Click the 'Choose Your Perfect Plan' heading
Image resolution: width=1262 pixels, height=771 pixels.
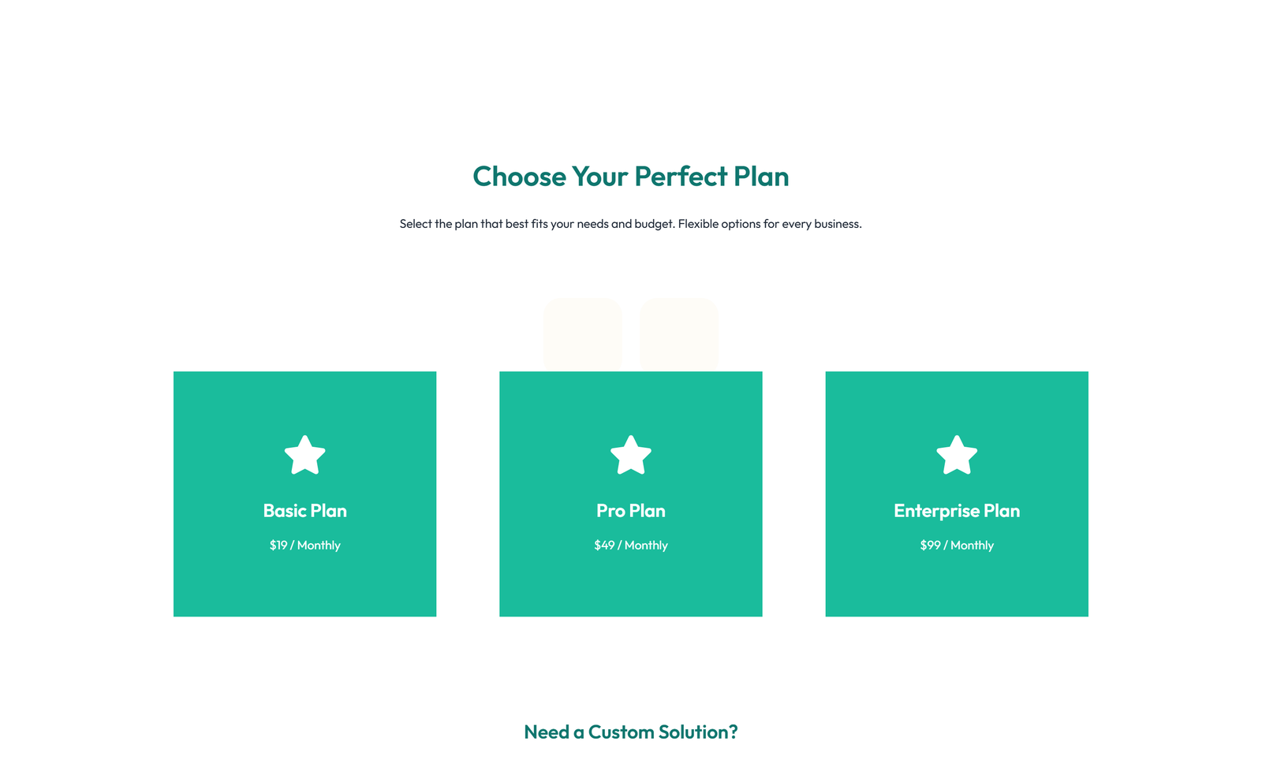pos(631,177)
